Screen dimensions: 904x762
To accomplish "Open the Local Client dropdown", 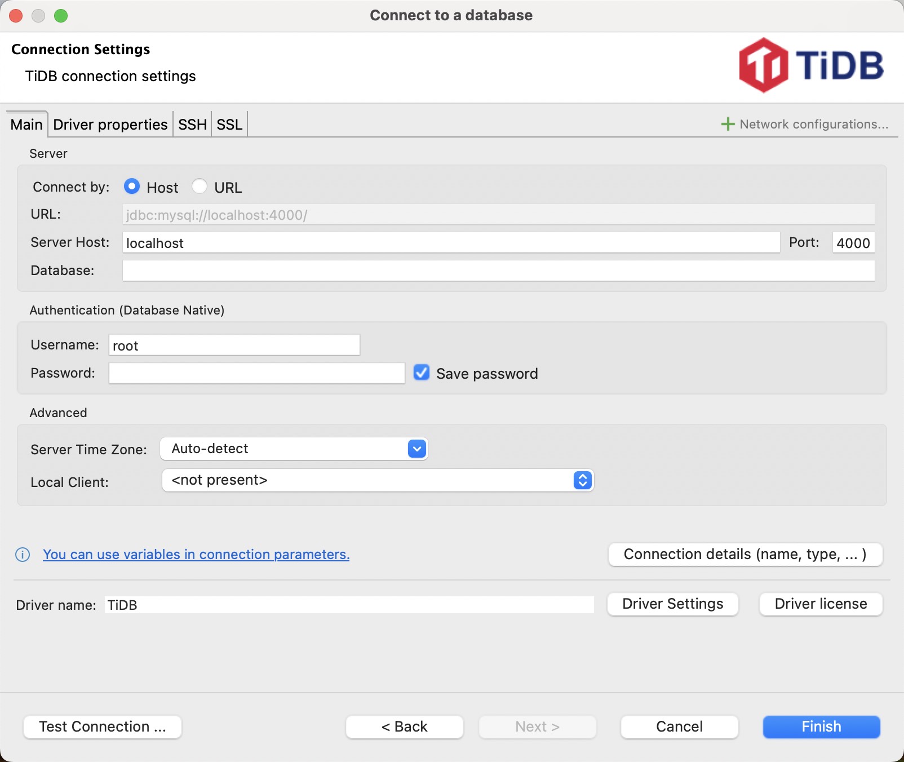I will click(378, 480).
